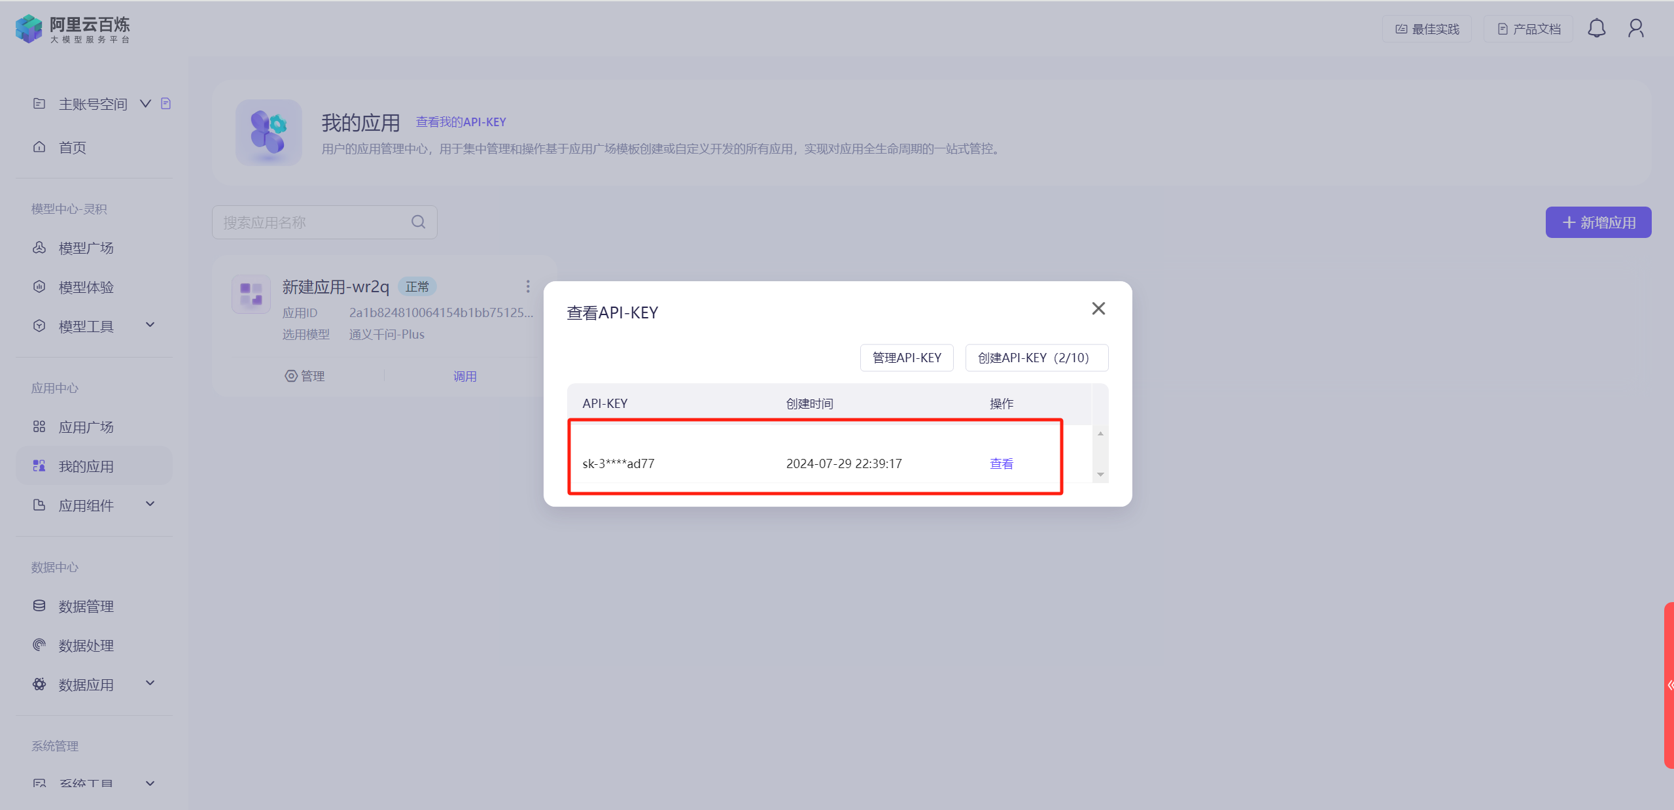Open 数据管理 in sidebar
1674x810 pixels.
tap(86, 606)
